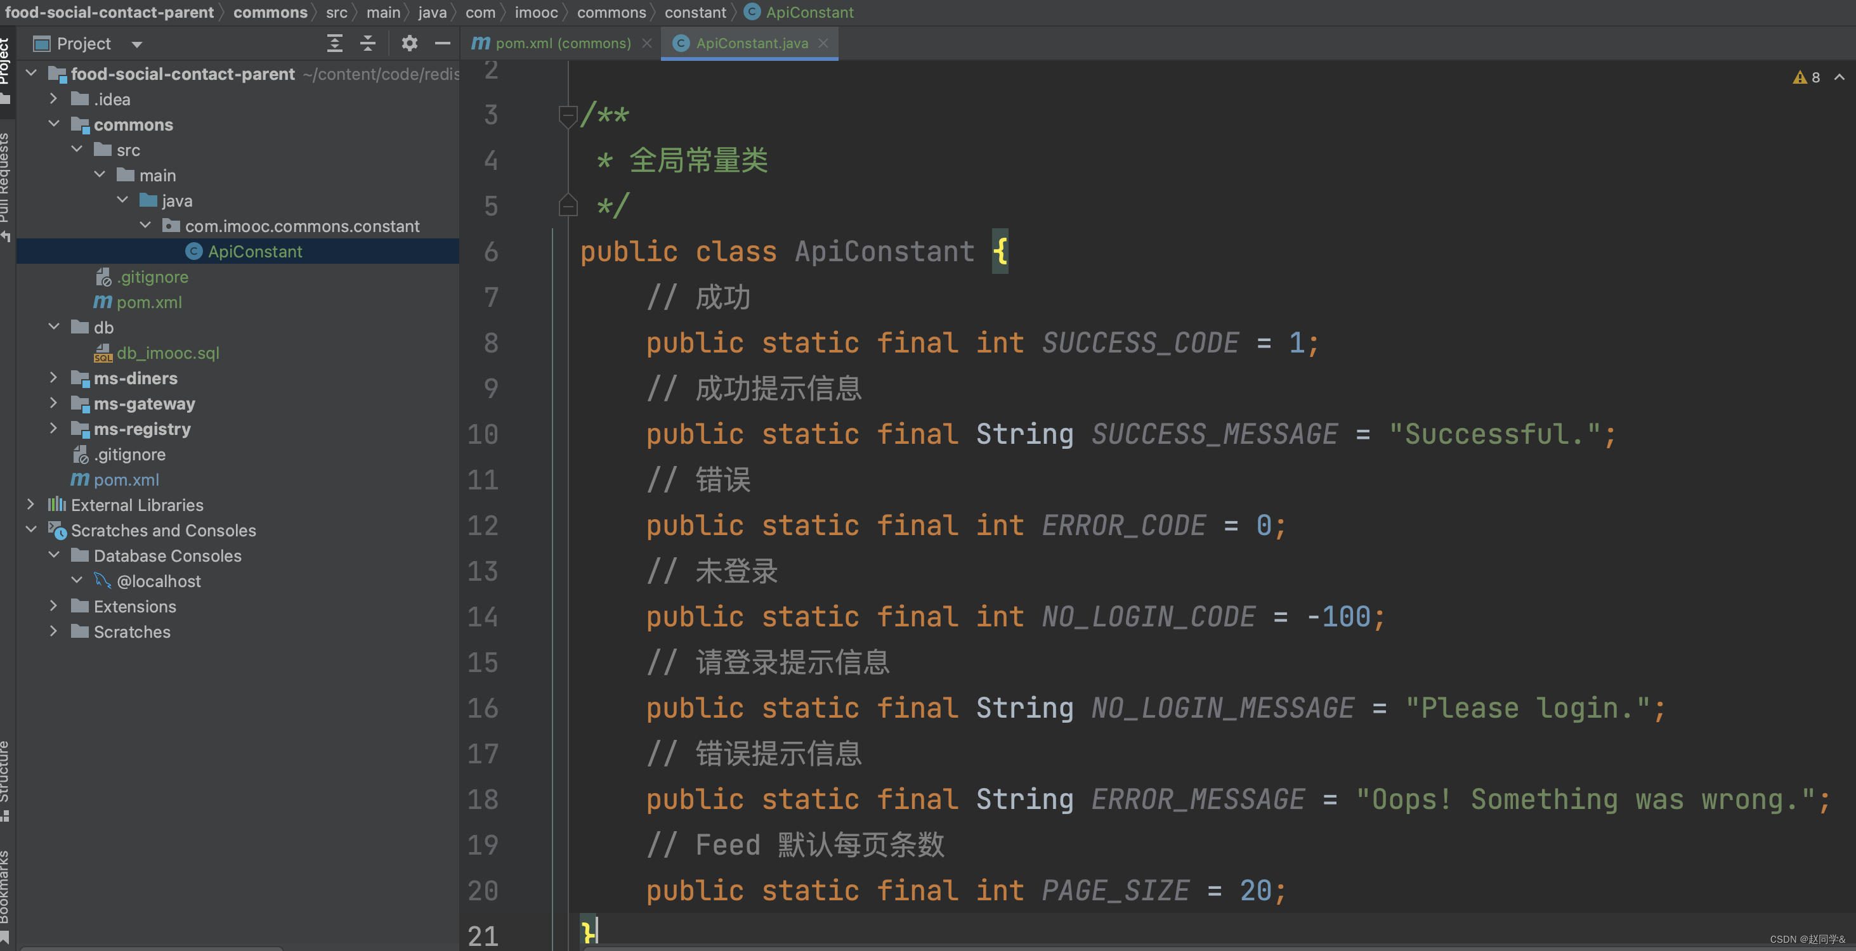Image resolution: width=1856 pixels, height=951 pixels.
Task: Select ApiConstant class in project tree
Action: pyautogui.click(x=254, y=251)
